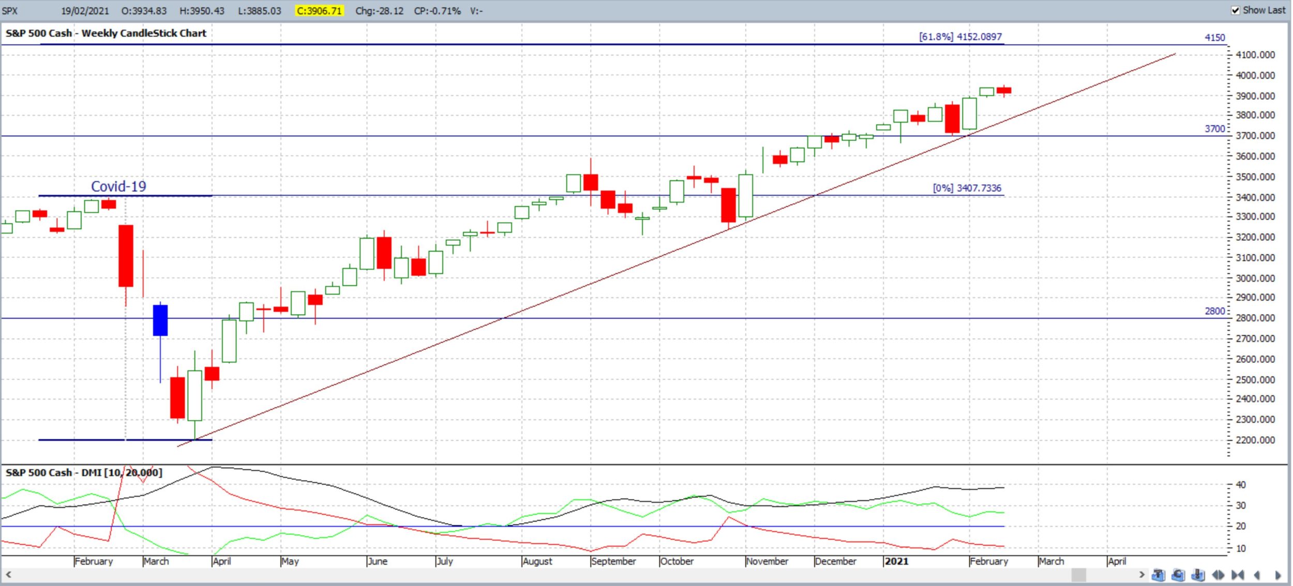Click the October label on time axis
1293x586 pixels.
[677, 561]
